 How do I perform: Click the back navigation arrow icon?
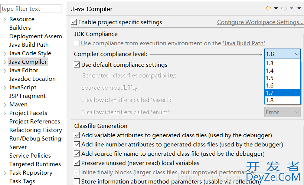268,8
